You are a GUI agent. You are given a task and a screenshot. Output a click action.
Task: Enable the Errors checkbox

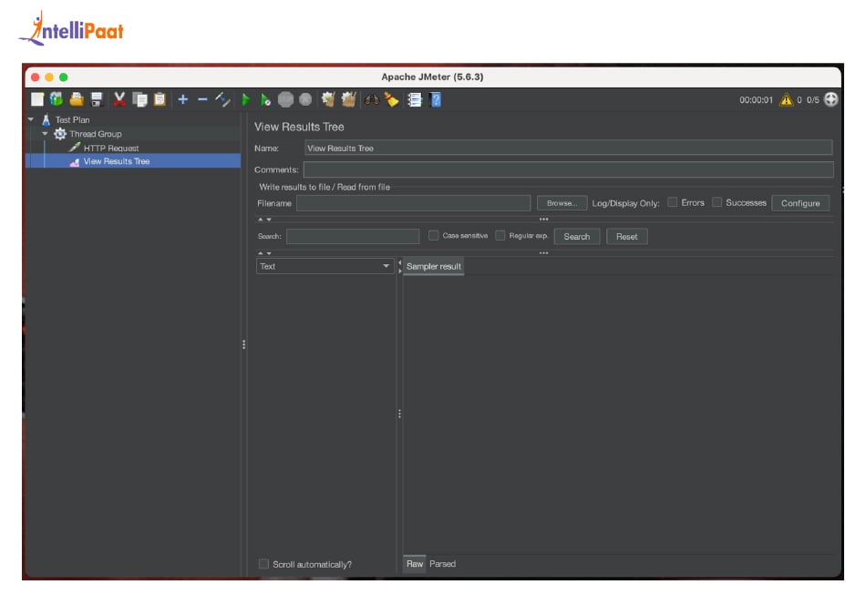672,202
